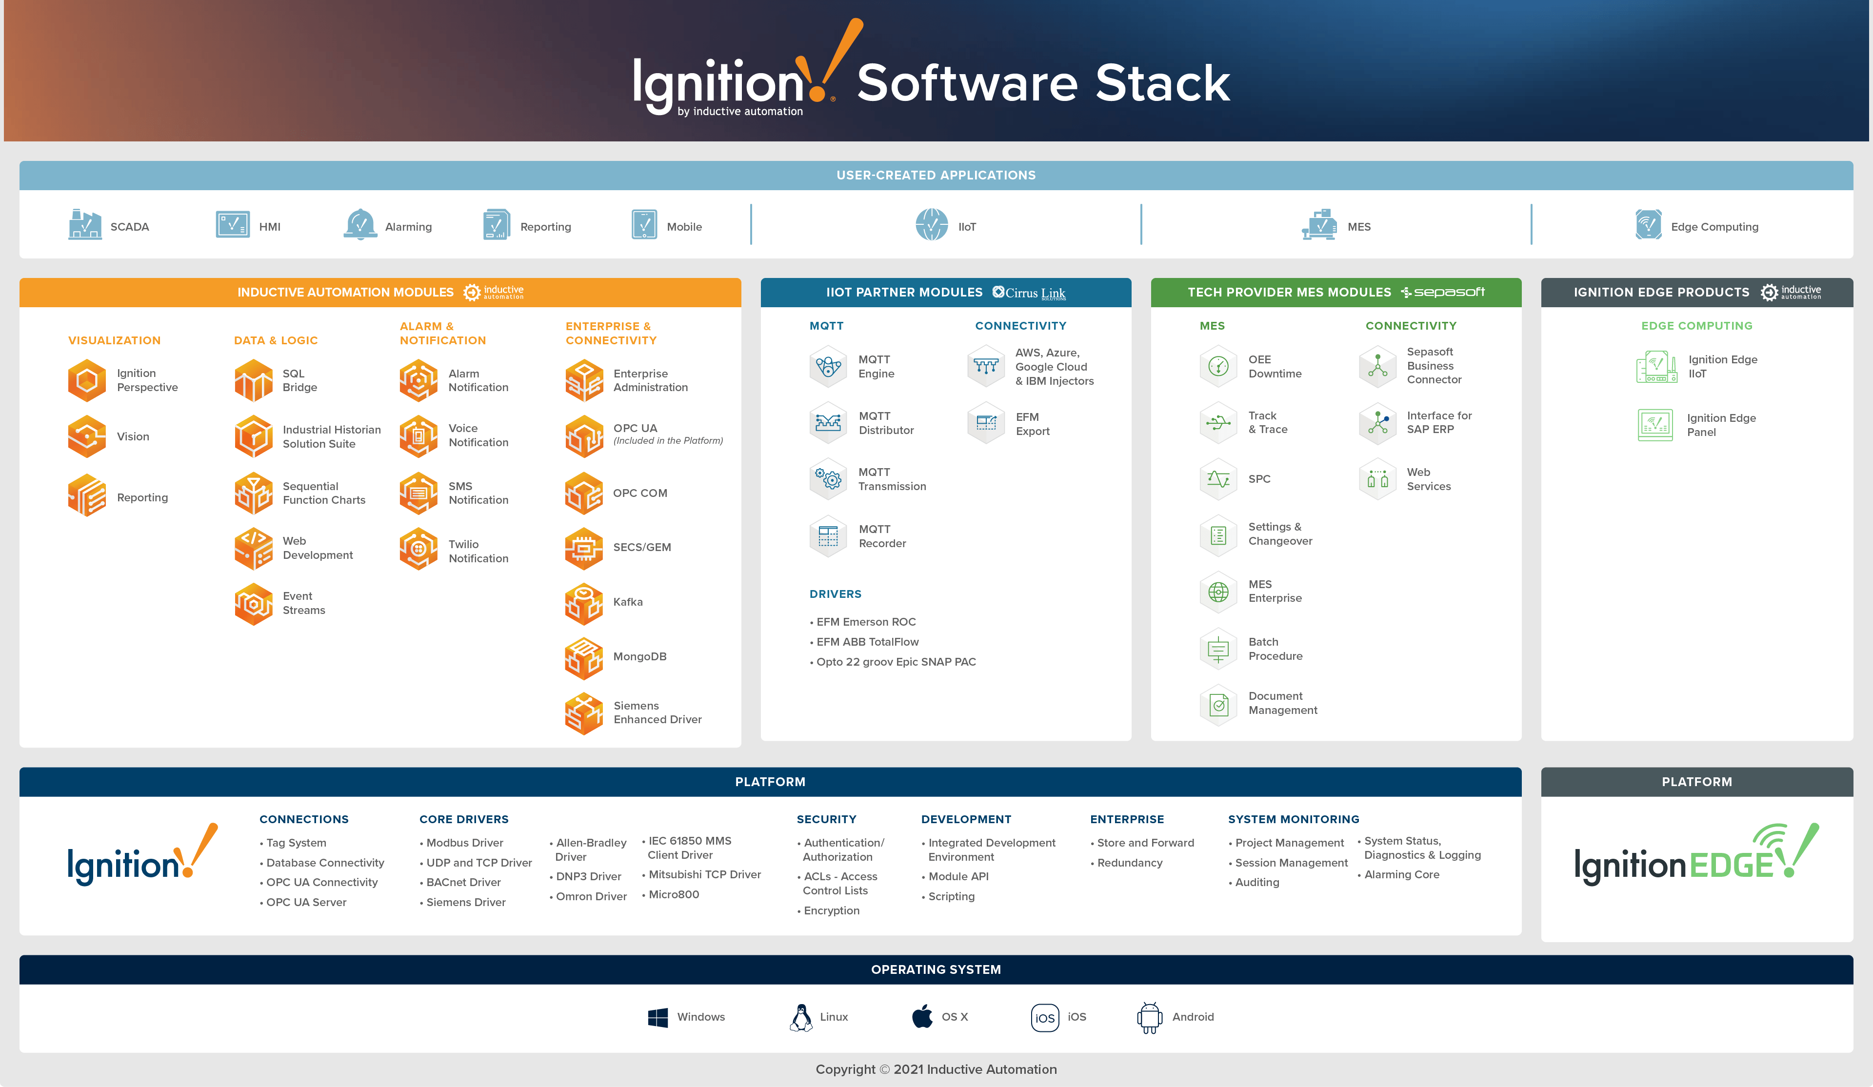Click the Ignition logo in title banner
1873x1087 pixels.
click(x=748, y=68)
